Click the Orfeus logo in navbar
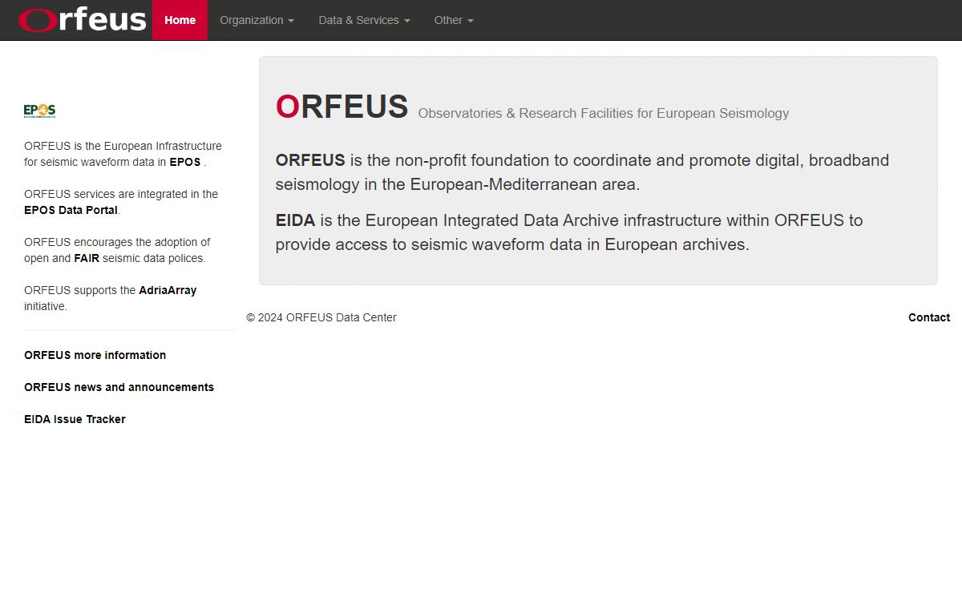The width and height of the screenshot is (962, 593). (83, 20)
